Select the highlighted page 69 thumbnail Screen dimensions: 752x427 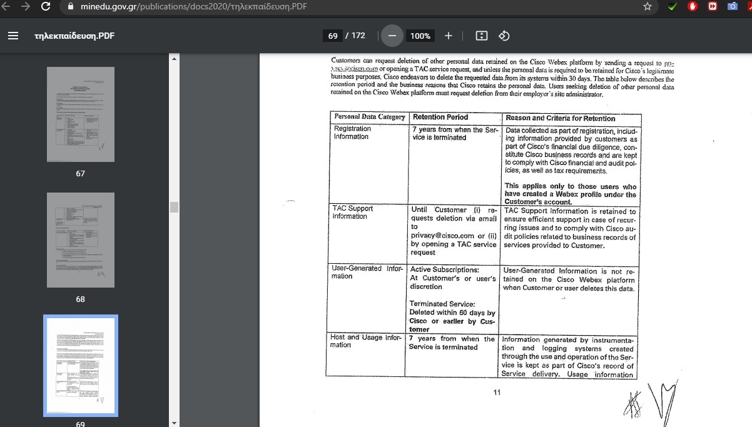pyautogui.click(x=81, y=366)
